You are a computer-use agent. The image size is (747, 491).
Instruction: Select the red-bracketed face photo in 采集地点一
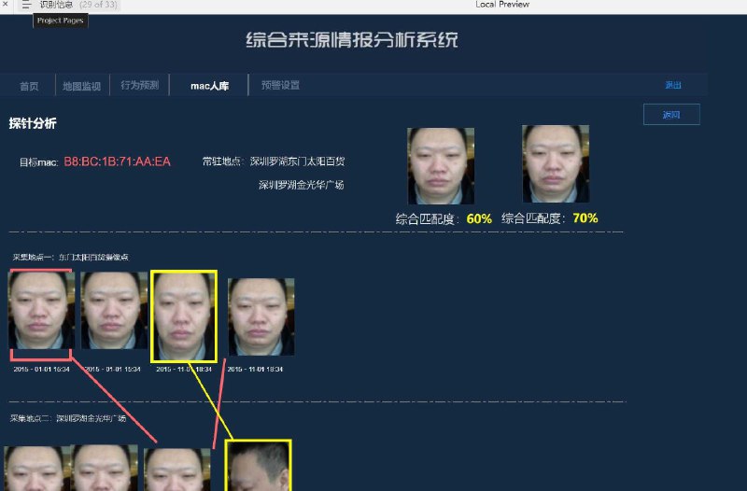pos(41,310)
